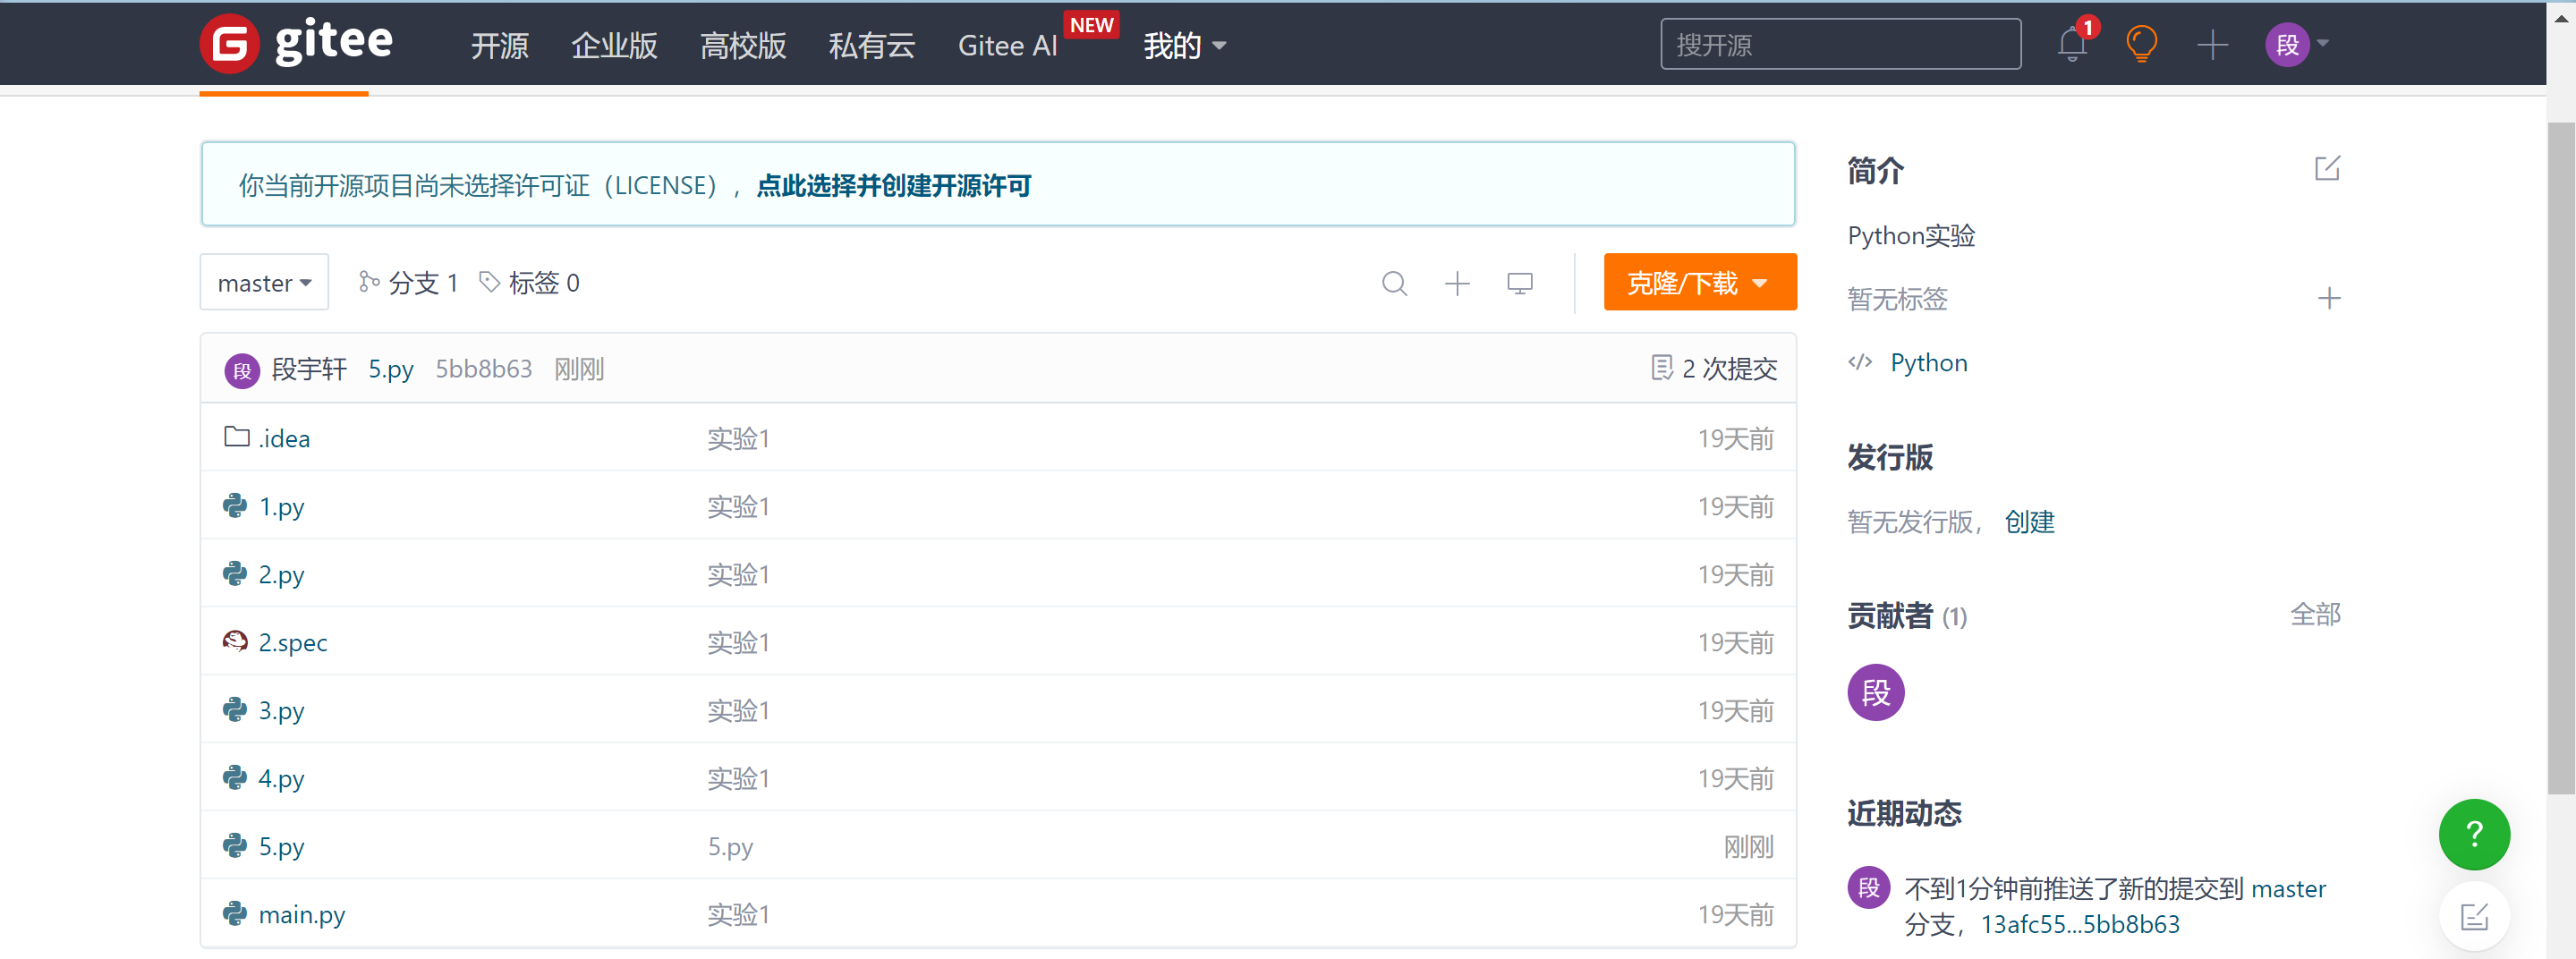Open the 4.py file
This screenshot has width=2576, height=959.
(x=281, y=779)
